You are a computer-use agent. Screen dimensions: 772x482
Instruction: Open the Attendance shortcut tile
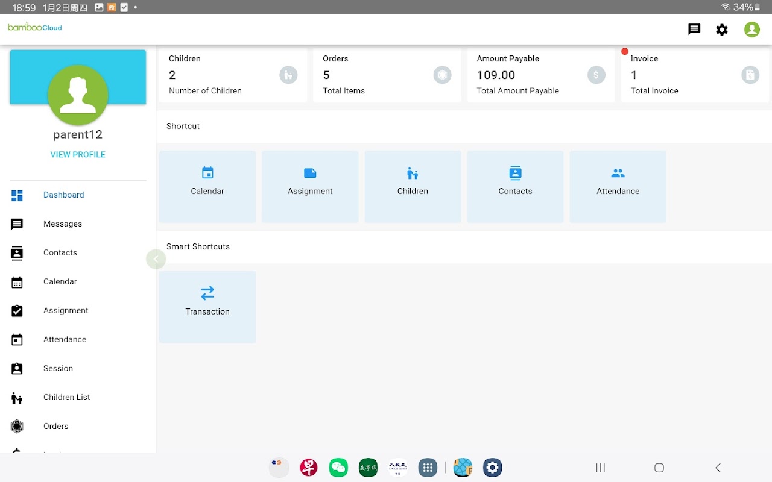coord(618,187)
